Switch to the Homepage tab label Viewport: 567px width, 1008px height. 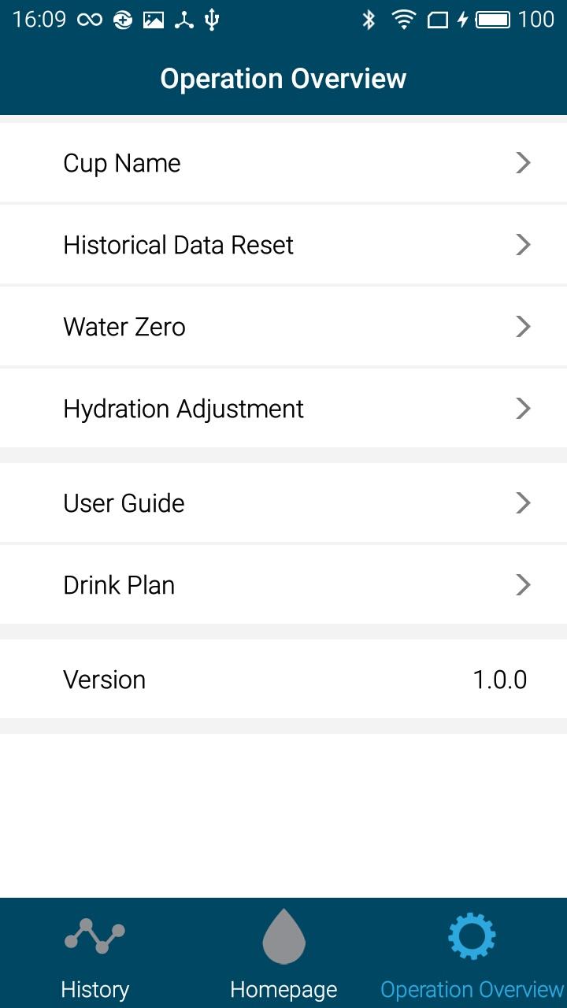(x=283, y=989)
